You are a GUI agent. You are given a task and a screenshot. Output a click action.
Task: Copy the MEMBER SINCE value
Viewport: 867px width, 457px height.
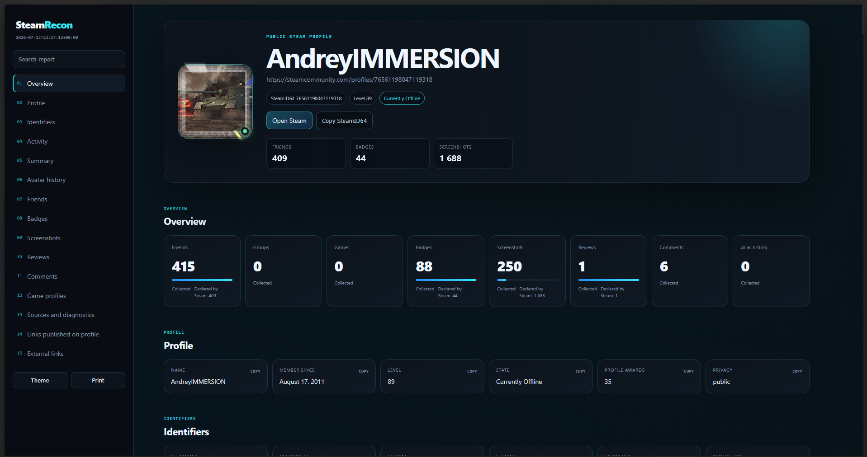[364, 371]
